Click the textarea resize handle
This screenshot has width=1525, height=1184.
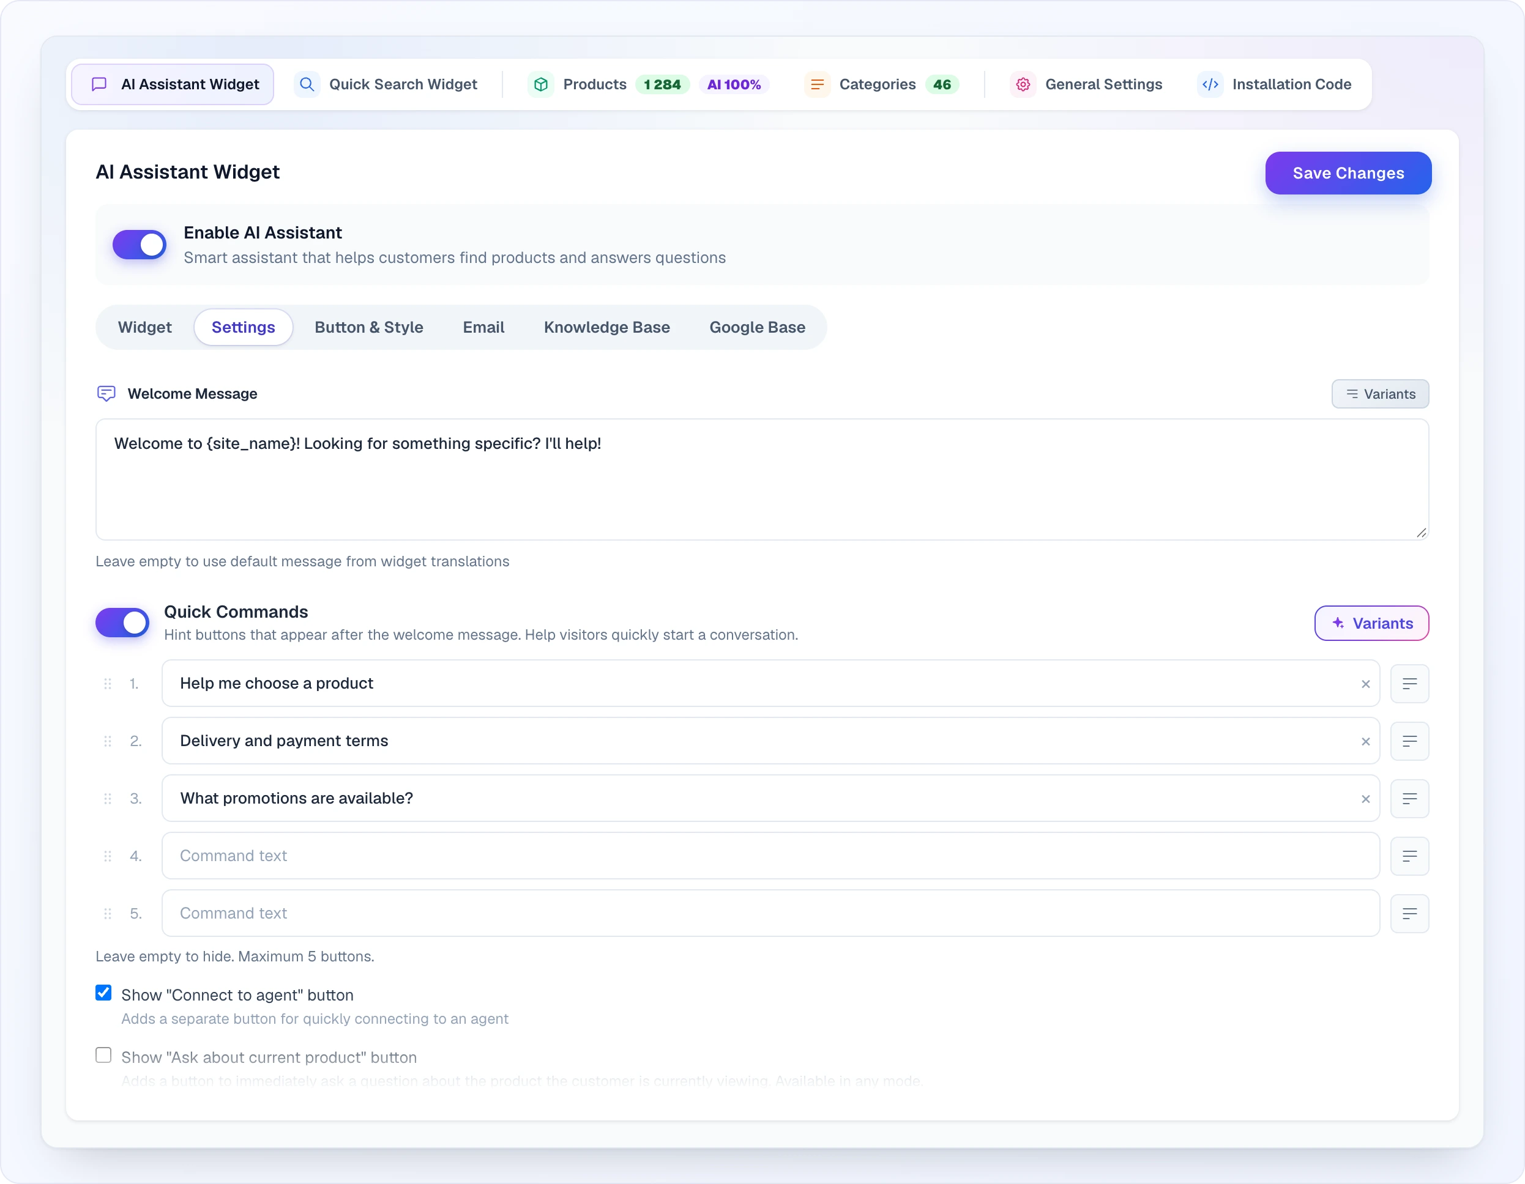pyautogui.click(x=1421, y=533)
